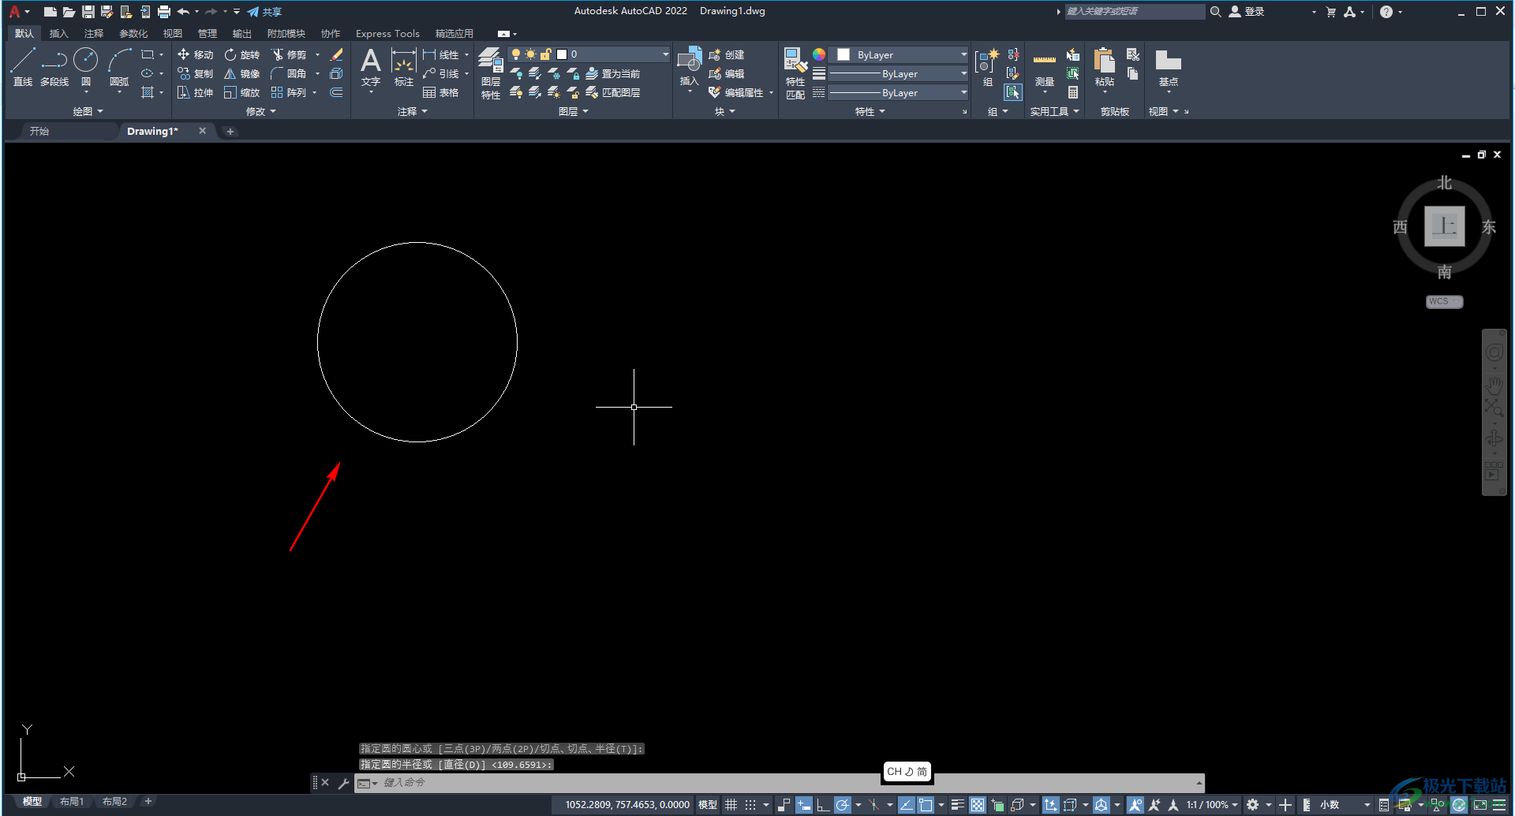Select the Arc (圆弧) tool
This screenshot has width=1515, height=816.
click(x=119, y=66)
